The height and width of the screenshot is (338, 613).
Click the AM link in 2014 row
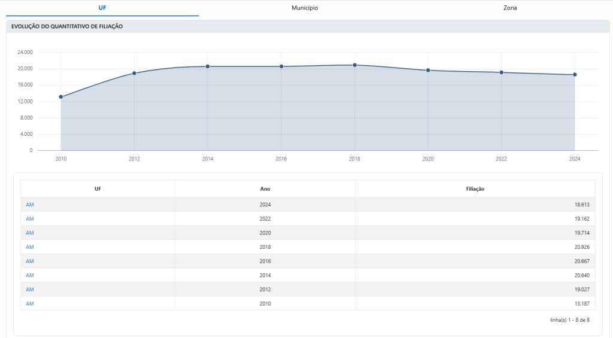pos(30,275)
